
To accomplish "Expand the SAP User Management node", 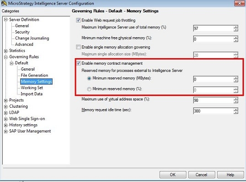I will click(5, 132).
